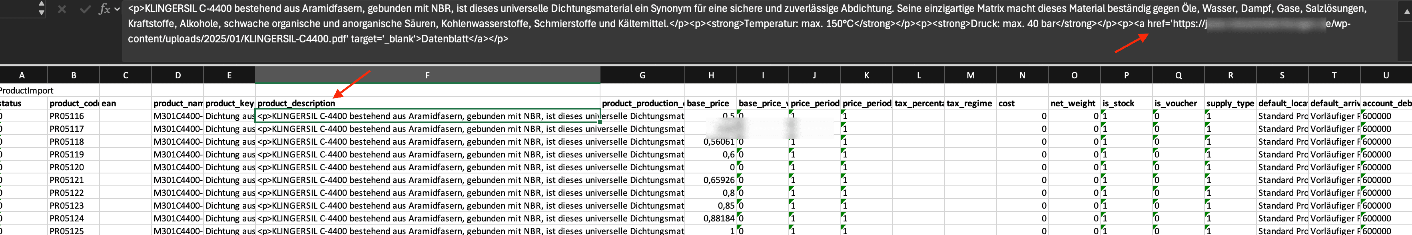Select column M header
This screenshot has width=1412, height=235.
[971, 75]
